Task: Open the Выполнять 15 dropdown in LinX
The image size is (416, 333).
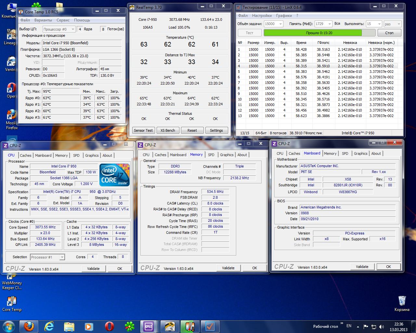Action: (x=379, y=24)
